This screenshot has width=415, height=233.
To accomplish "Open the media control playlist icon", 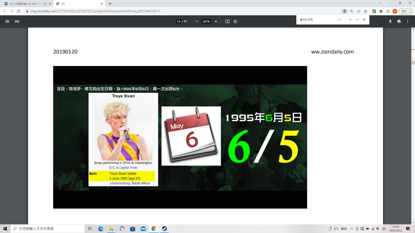I will pos(388,11).
